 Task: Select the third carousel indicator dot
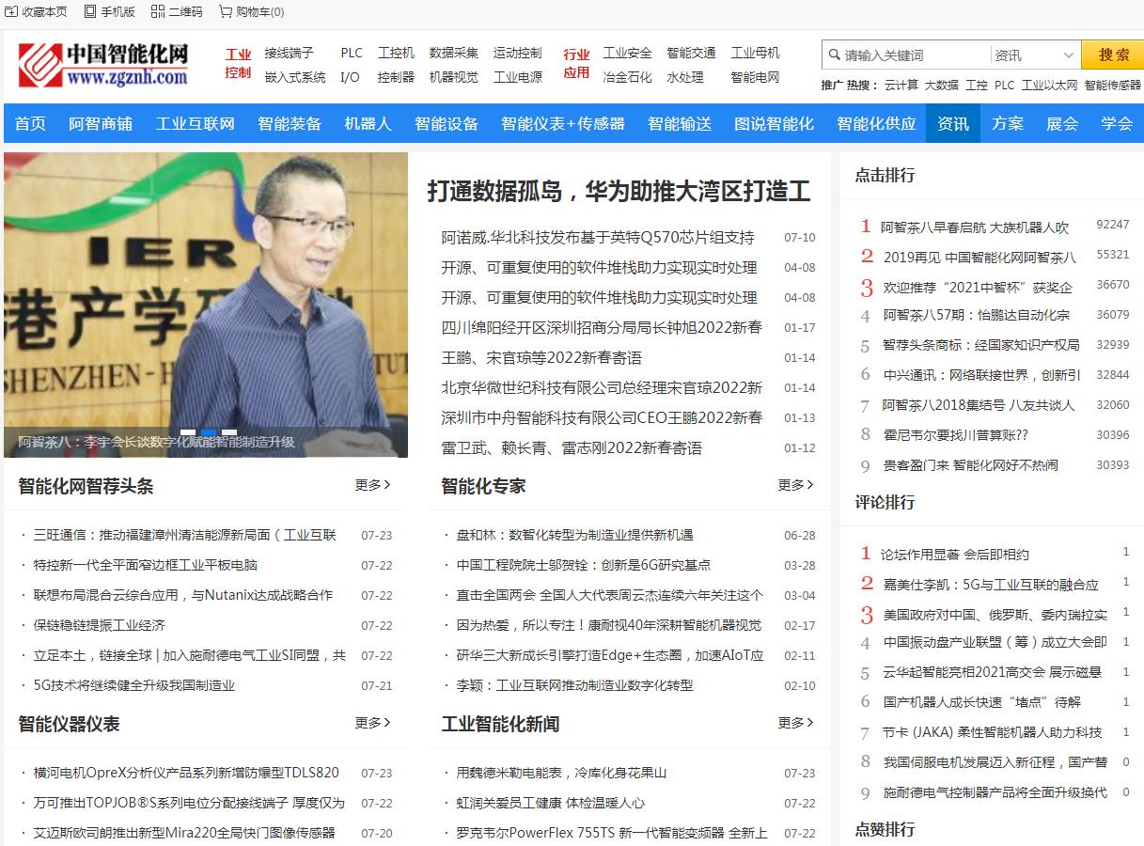[229, 432]
